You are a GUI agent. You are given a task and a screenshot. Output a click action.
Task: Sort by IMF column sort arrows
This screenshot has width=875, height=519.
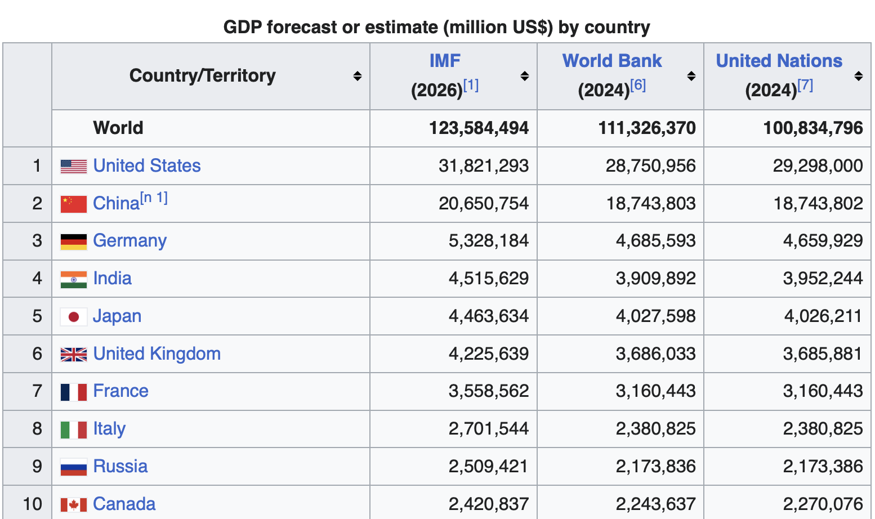525,76
